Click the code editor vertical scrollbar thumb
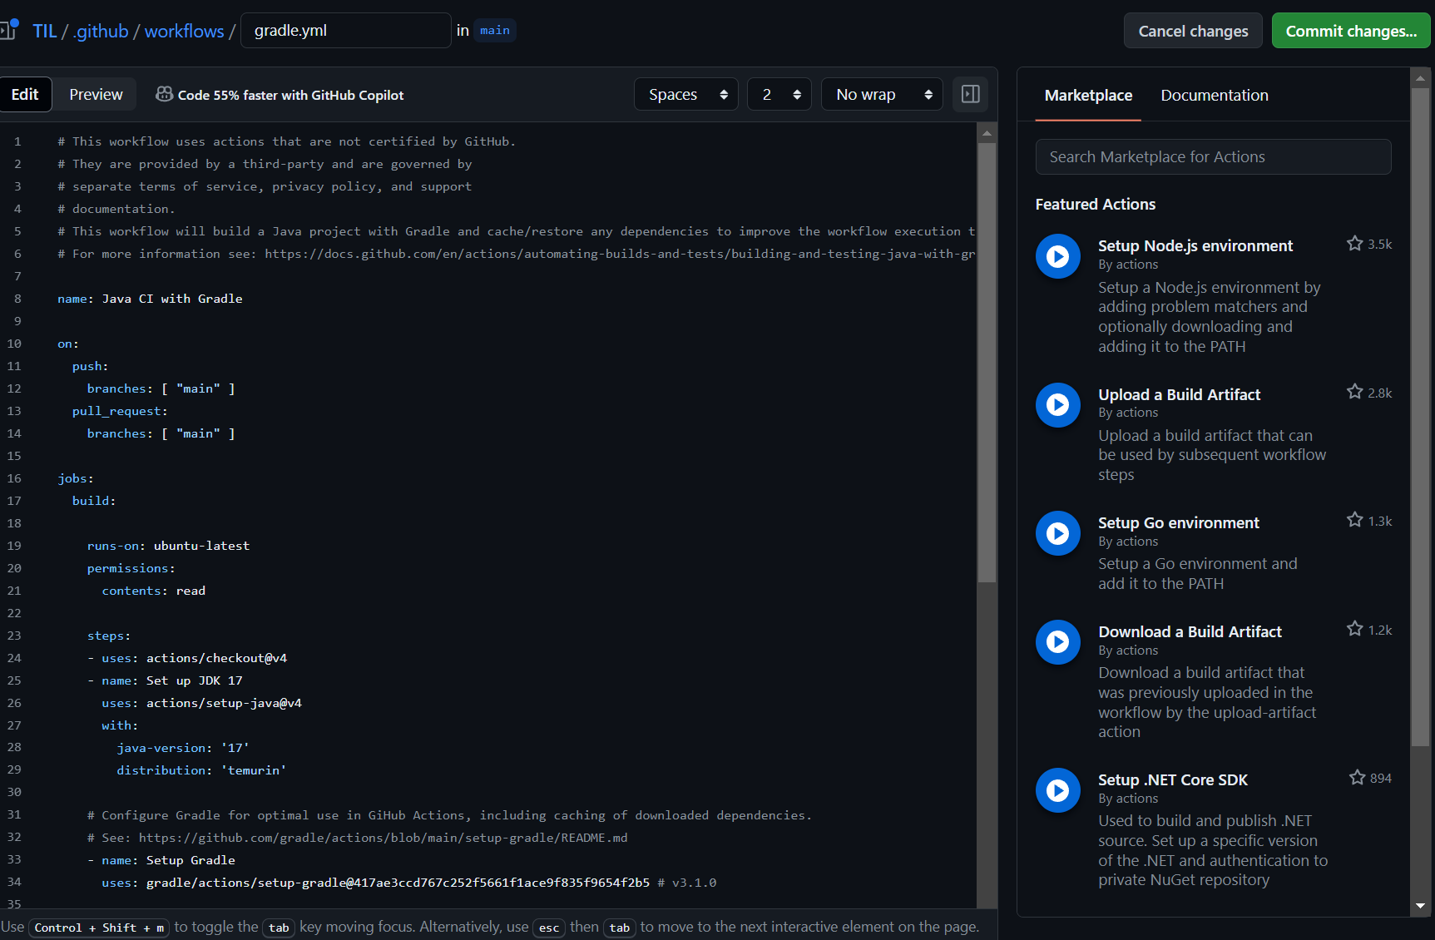 tap(987, 362)
